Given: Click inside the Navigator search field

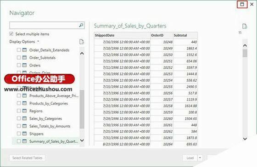Looking at the screenshot, I should 44,25.
